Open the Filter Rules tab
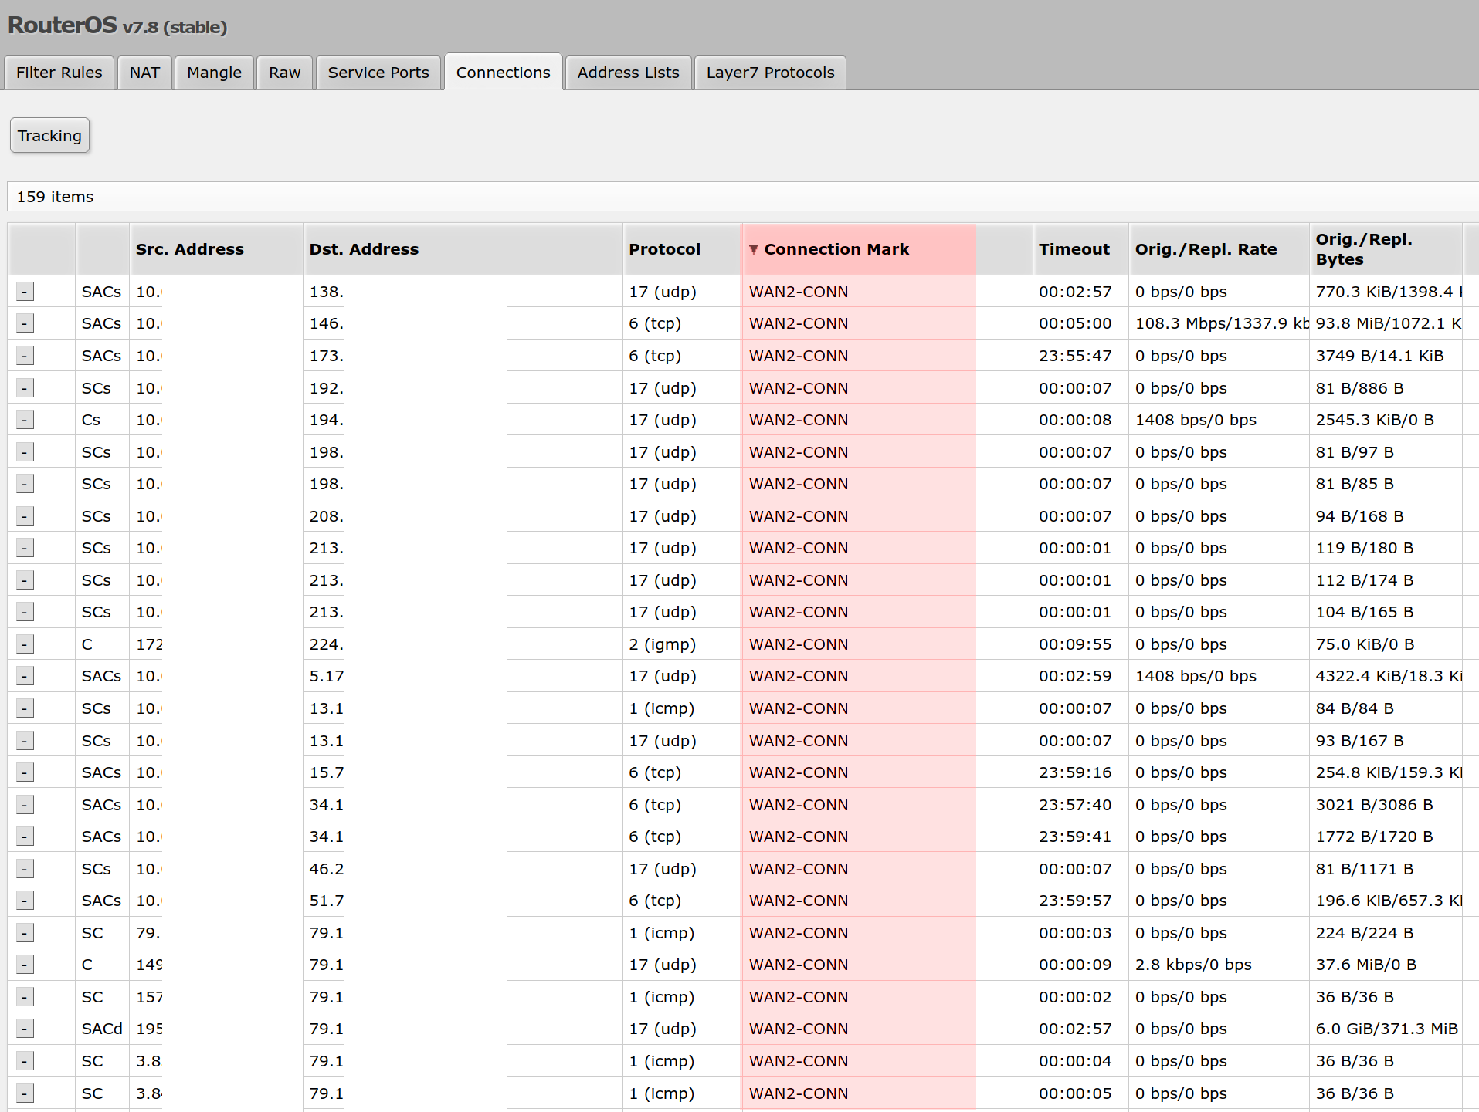 [59, 73]
